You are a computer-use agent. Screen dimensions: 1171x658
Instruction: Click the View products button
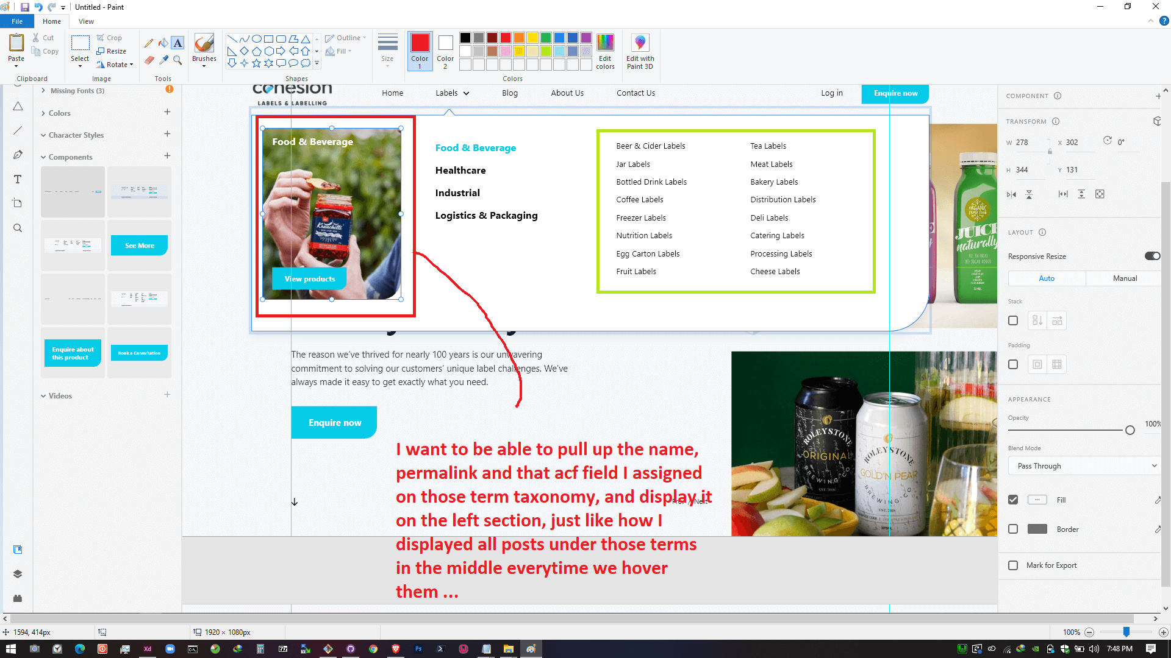309,279
